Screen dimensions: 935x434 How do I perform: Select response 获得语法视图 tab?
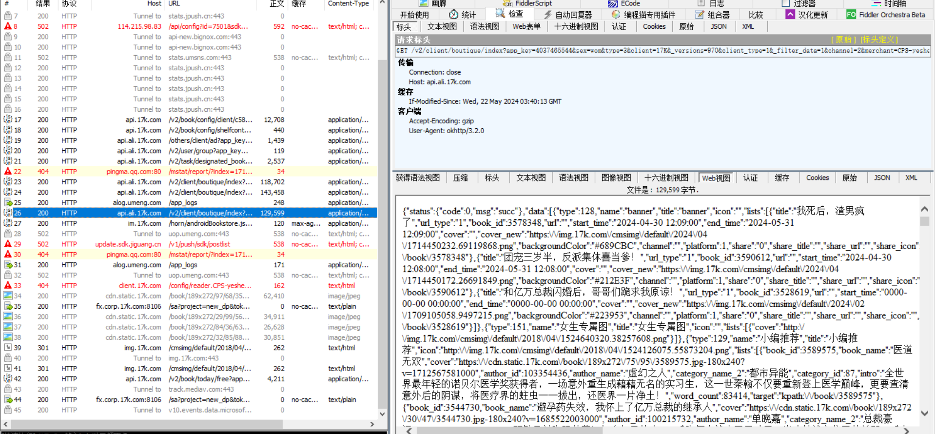[x=418, y=178]
